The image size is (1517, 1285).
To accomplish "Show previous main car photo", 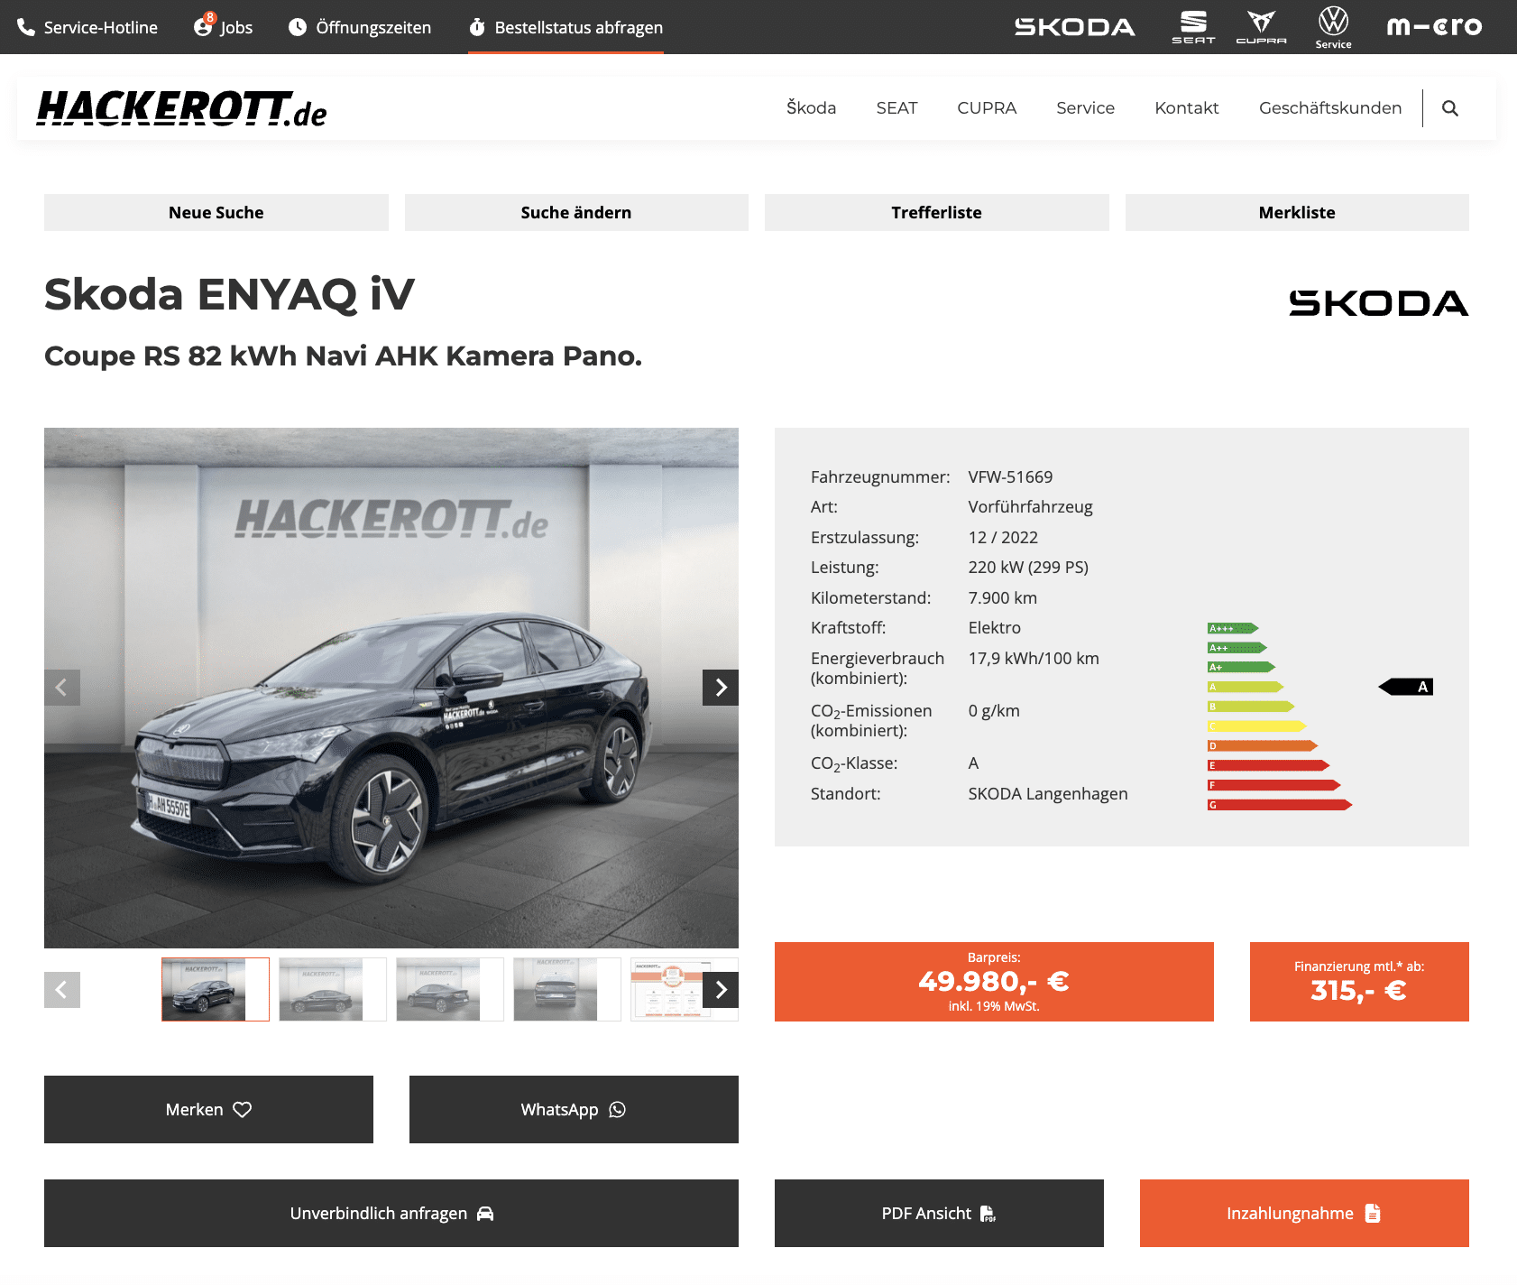I will click(62, 688).
